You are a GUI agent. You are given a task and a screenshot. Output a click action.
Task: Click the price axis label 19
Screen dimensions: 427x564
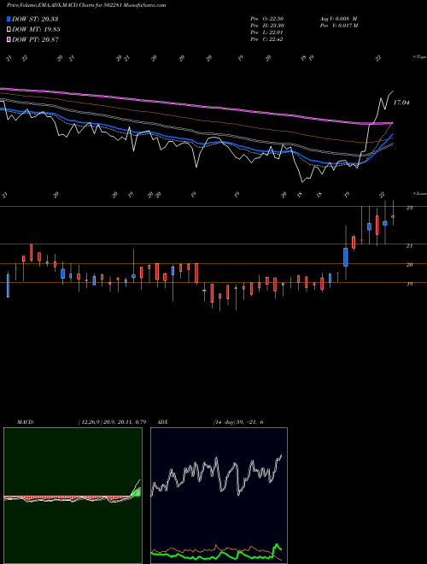click(409, 284)
